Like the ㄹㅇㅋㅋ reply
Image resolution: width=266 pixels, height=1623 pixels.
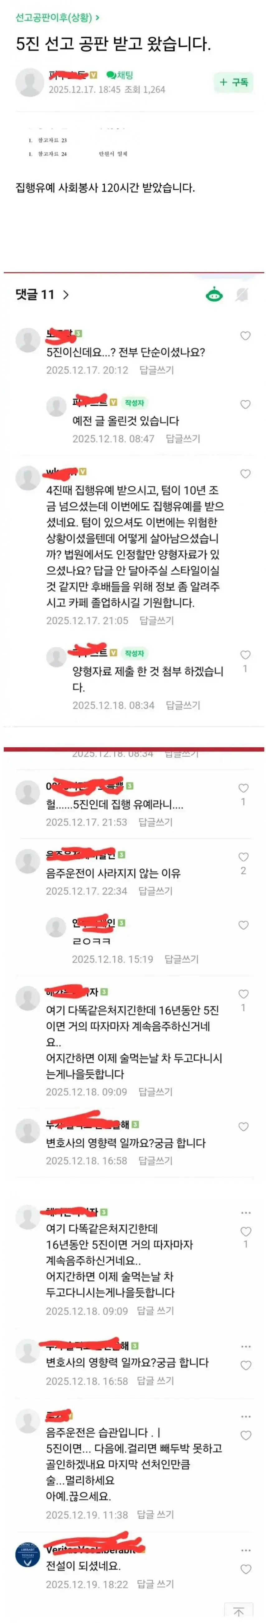click(x=244, y=926)
